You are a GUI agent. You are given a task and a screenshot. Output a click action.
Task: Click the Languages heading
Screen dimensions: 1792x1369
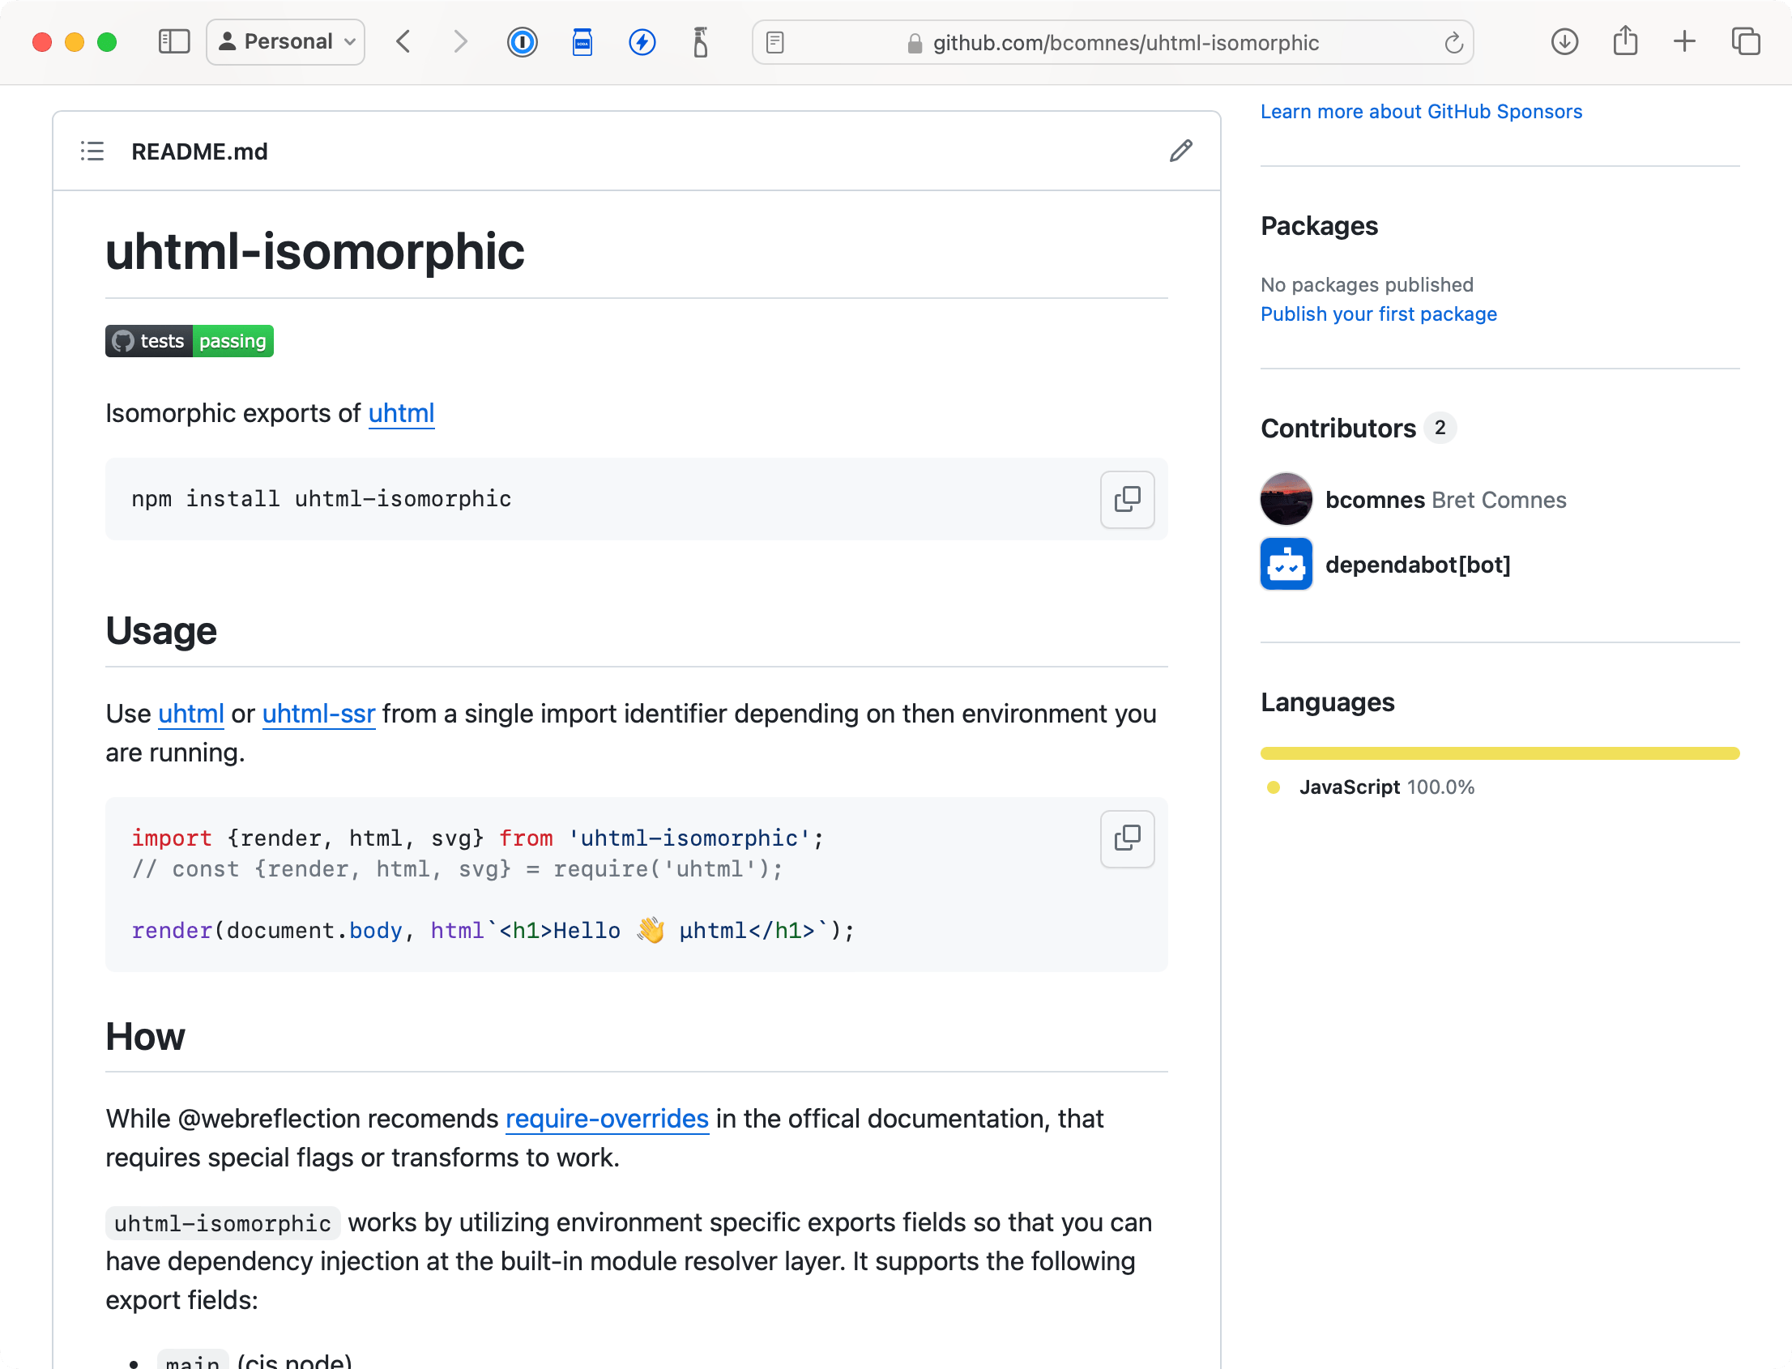click(x=1328, y=702)
